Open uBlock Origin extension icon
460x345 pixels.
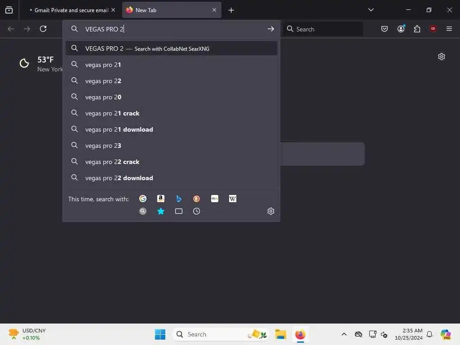433,28
